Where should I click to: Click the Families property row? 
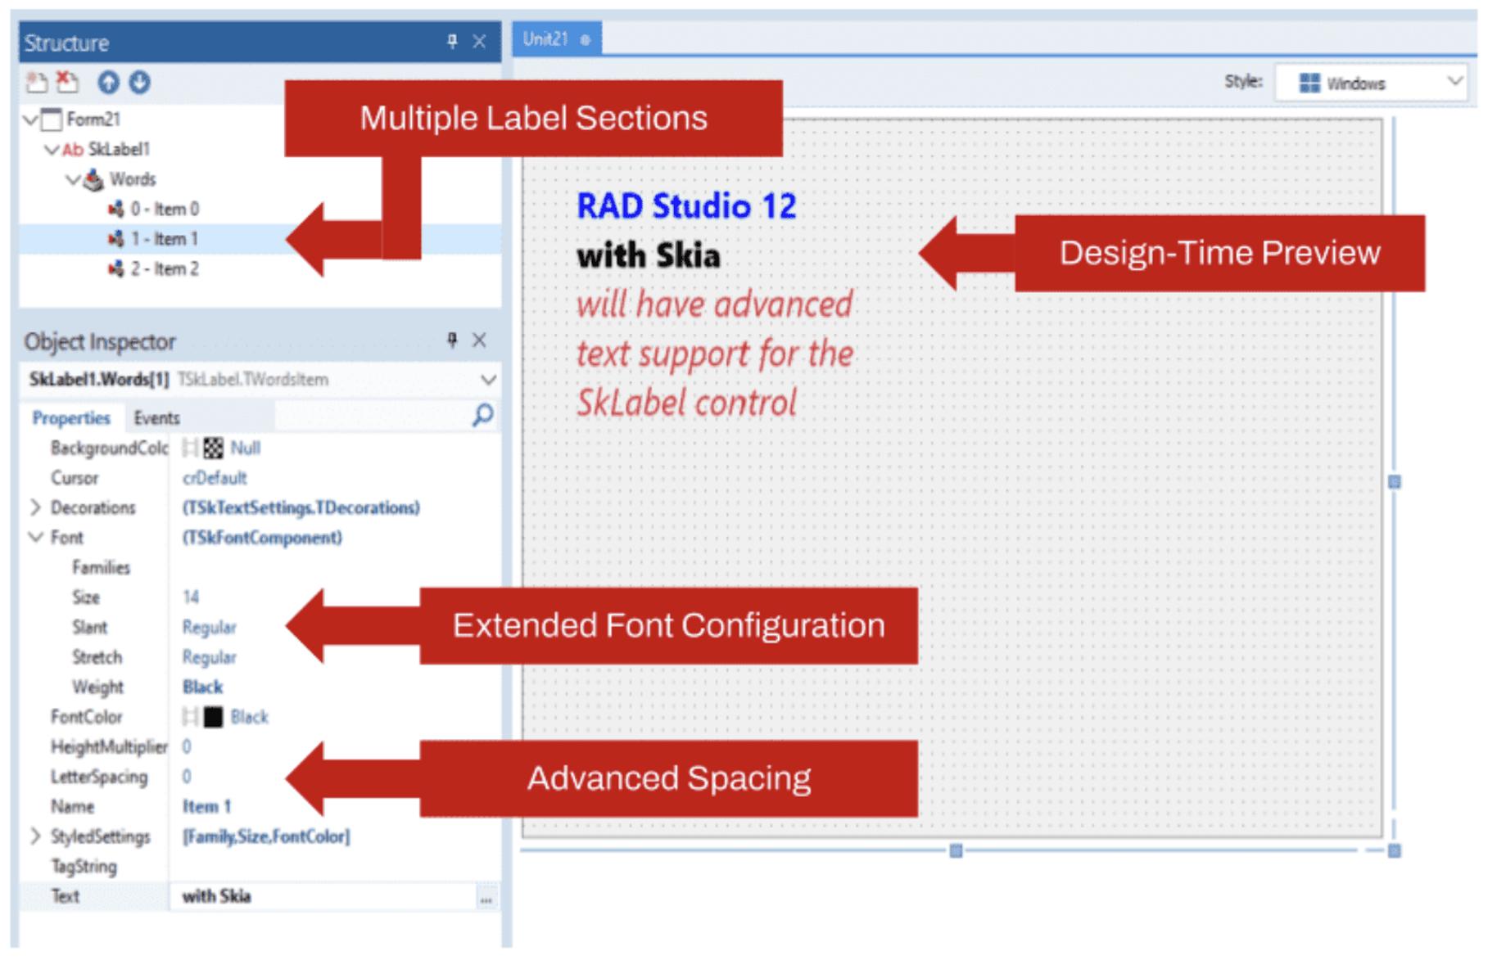260,568
